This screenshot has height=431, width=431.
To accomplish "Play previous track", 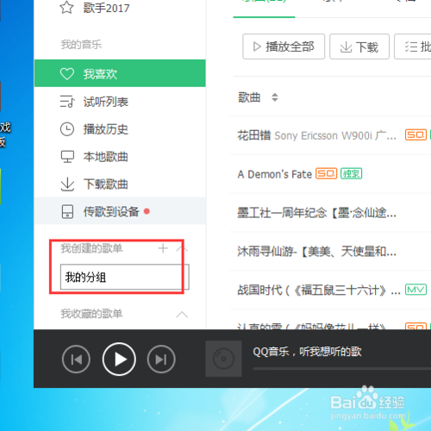I will [x=76, y=359].
